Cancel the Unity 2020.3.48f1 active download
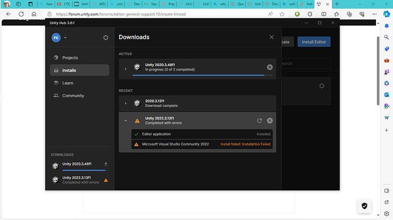Screen dimensions: 393x220 pos(269,67)
